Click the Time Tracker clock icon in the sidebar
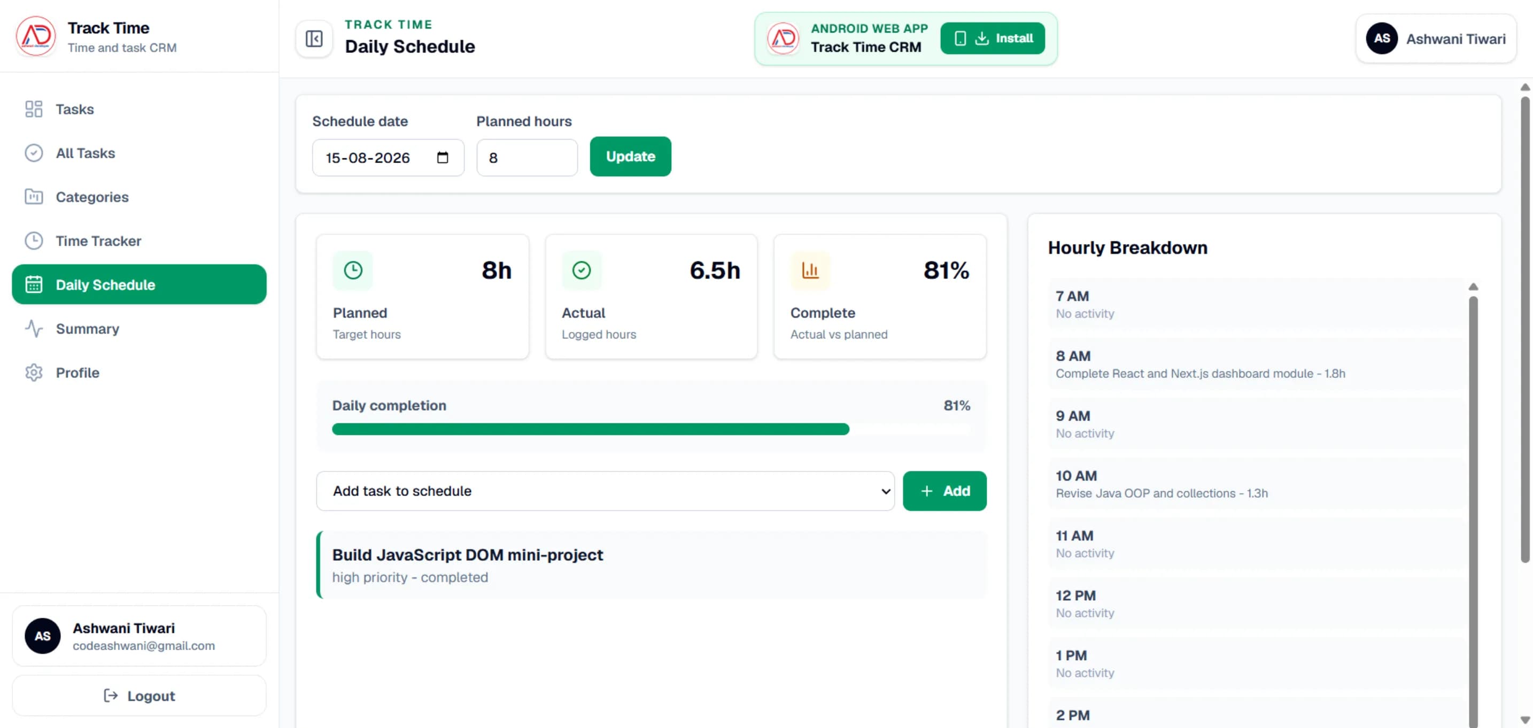 (x=34, y=241)
